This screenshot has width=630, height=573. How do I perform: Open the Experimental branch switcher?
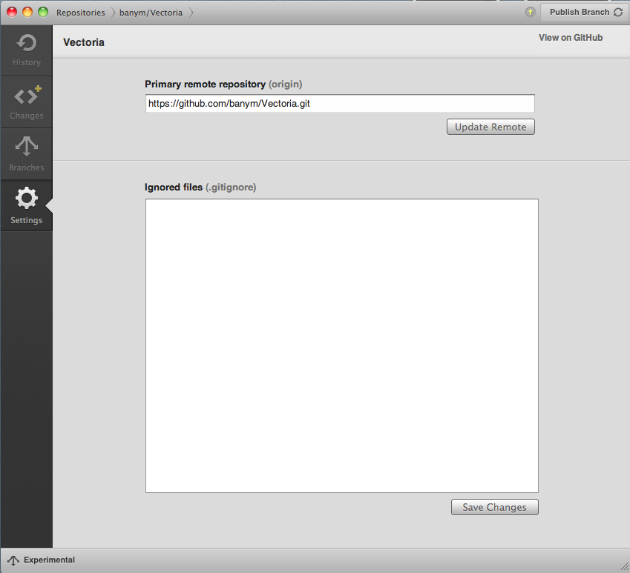[x=49, y=560]
